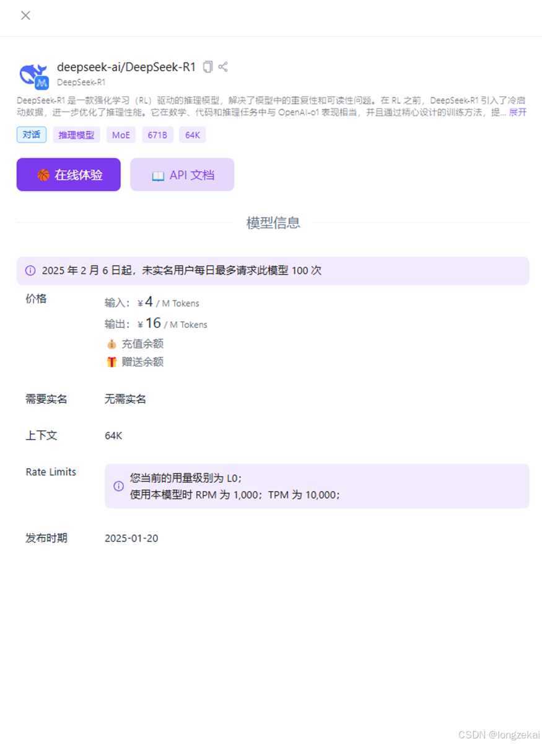Expand the full description via 展开
Viewport: 542px width, 744px height.
coord(518,112)
